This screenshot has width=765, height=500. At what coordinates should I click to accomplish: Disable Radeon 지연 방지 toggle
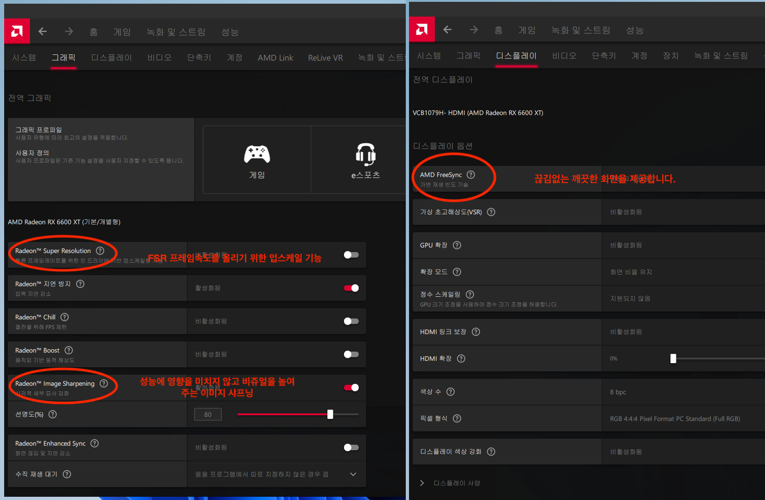(351, 288)
